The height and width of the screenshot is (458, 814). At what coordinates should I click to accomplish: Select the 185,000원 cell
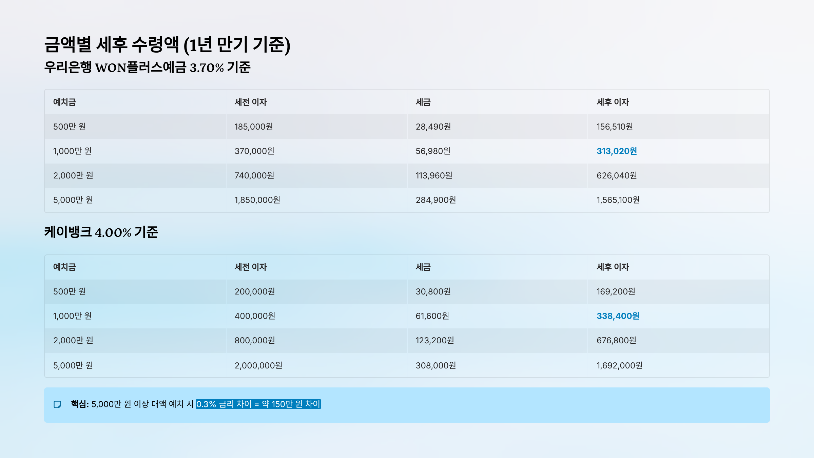254,127
